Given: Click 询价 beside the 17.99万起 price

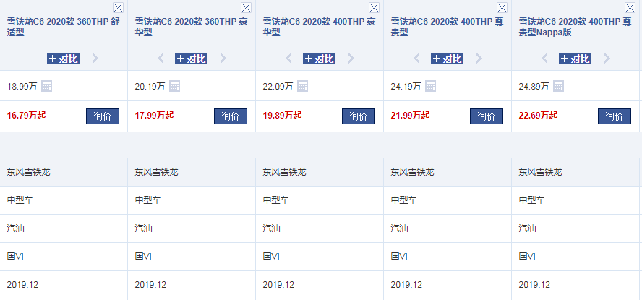Looking at the screenshot, I should coord(231,116).
